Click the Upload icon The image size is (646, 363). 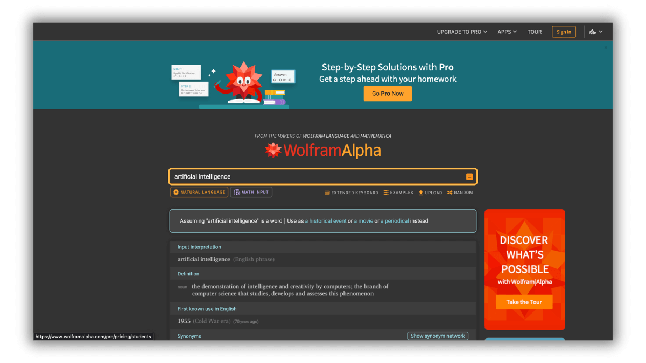click(421, 193)
